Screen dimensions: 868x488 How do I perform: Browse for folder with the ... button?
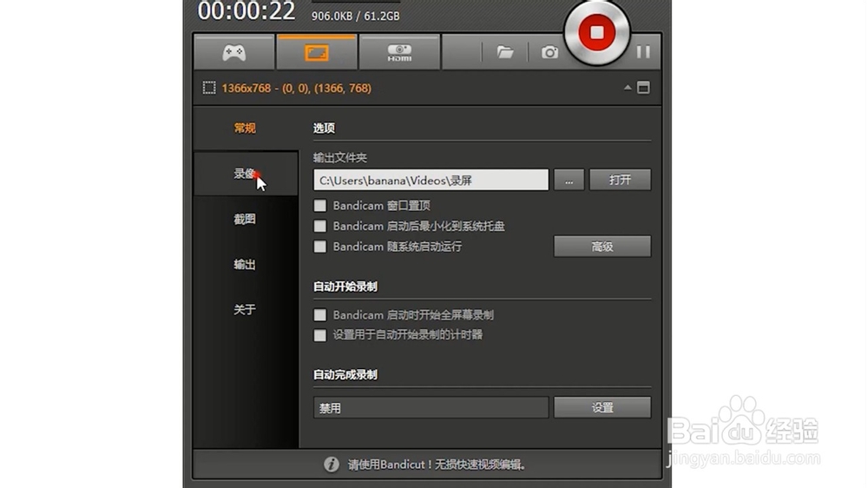(x=569, y=180)
